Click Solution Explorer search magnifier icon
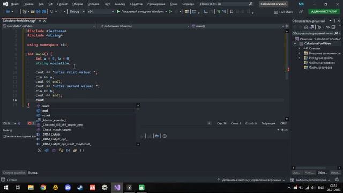This screenshot has width=343, height=193. click(336, 33)
